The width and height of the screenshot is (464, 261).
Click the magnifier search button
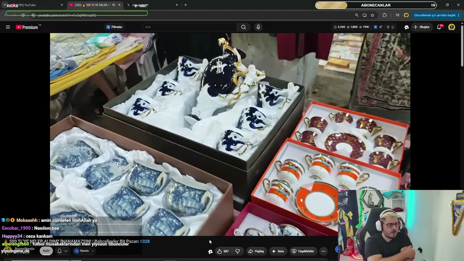[244, 27]
